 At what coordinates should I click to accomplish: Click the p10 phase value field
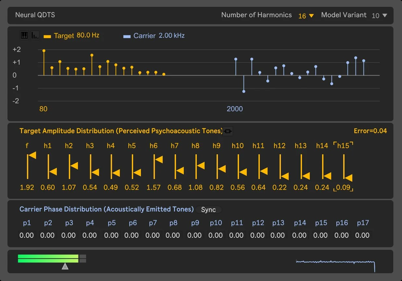[216, 236]
